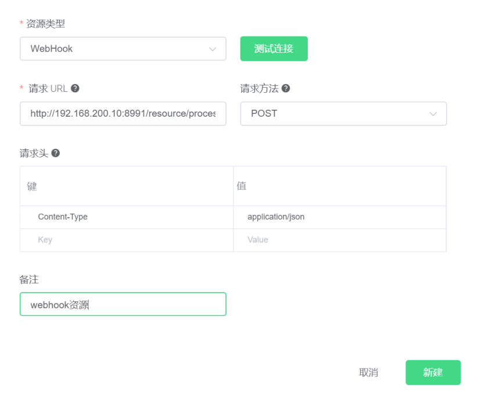Click help icon next to 请求 URL
This screenshot has width=492, height=396.
[x=75, y=88]
